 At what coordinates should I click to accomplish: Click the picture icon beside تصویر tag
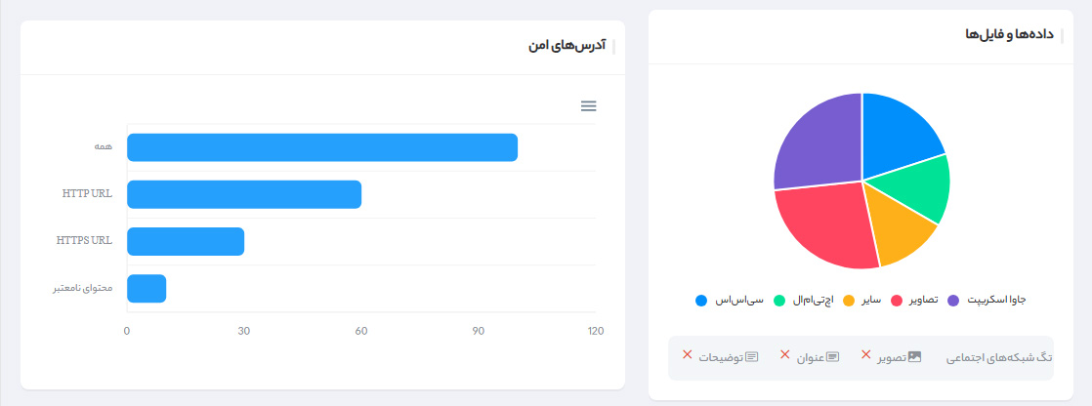point(915,356)
